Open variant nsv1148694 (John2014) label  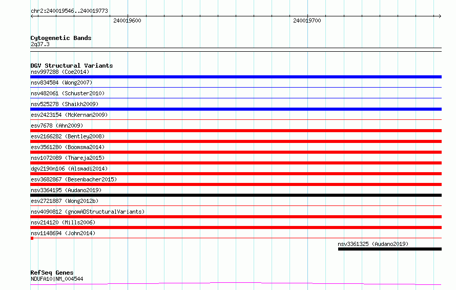tap(63, 233)
